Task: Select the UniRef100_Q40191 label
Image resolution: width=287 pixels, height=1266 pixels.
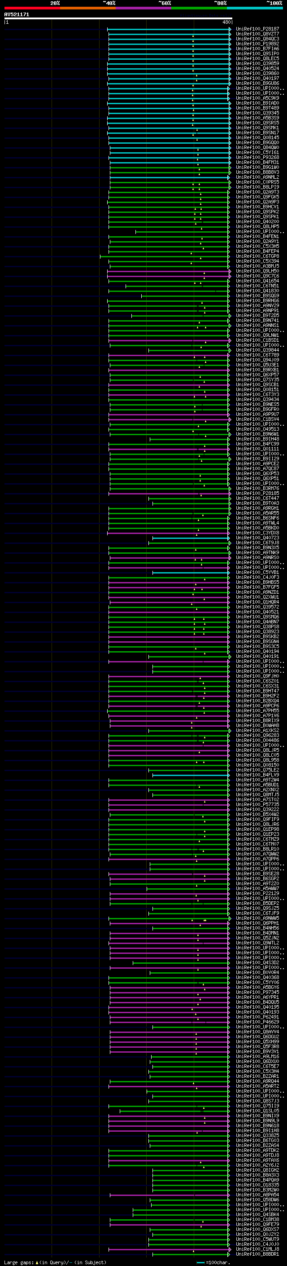Action: click(257, 657)
